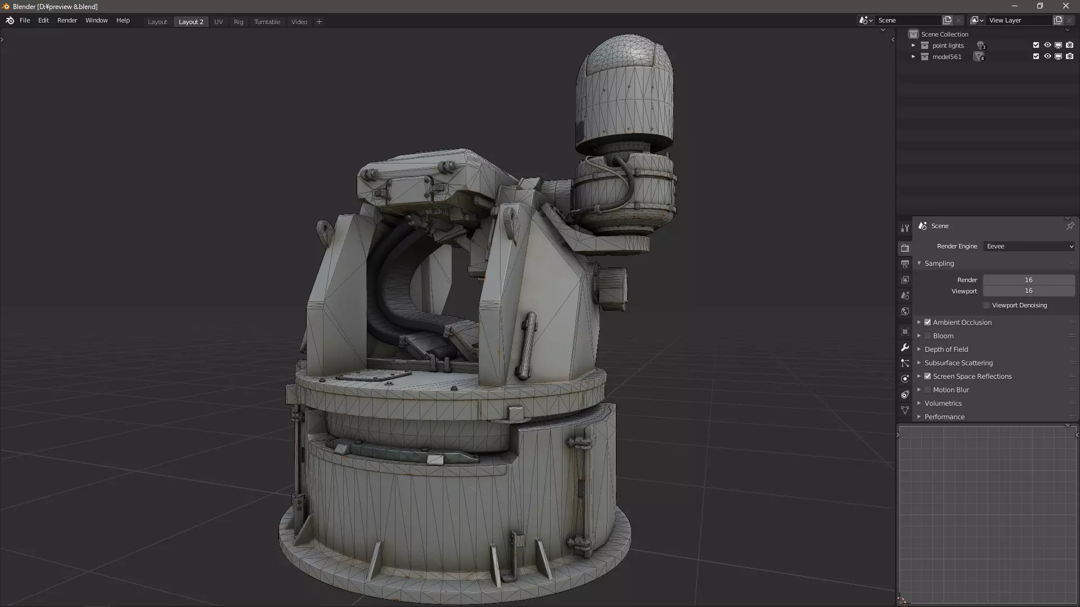The height and width of the screenshot is (607, 1080).
Task: Click the model561 collection icon
Action: pyautogui.click(x=925, y=57)
